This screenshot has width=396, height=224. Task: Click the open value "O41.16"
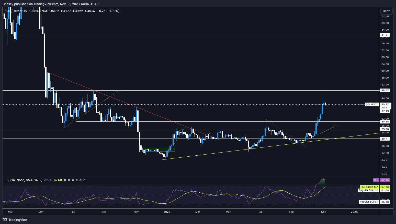54,11
